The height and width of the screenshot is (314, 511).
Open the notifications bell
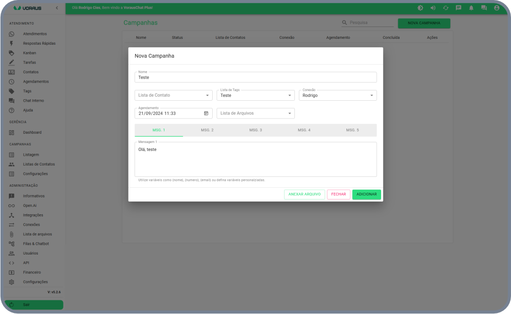click(x=471, y=8)
